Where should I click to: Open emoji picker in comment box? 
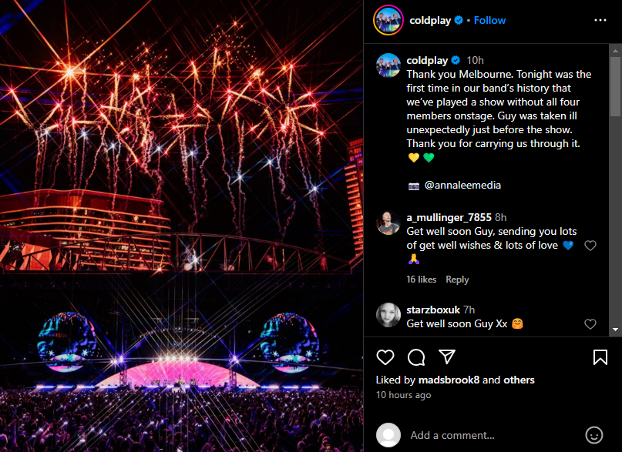point(593,434)
